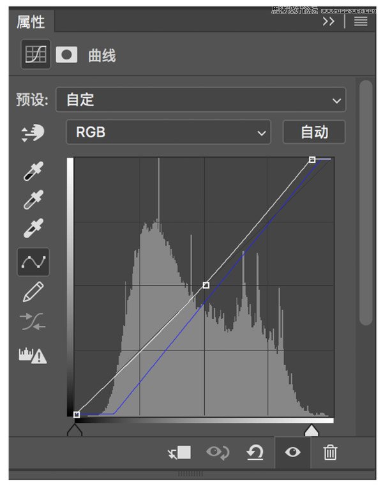Toggle clip to layer button
The width and height of the screenshot is (383, 486).
(x=179, y=453)
